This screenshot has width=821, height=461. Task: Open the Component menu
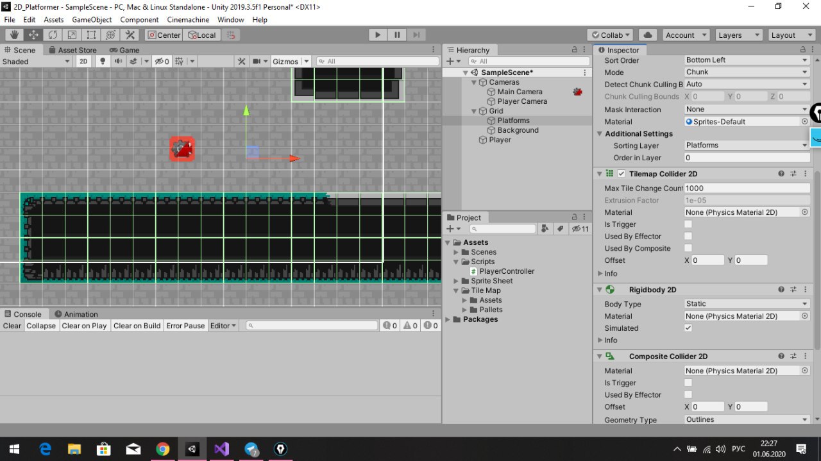pos(139,20)
